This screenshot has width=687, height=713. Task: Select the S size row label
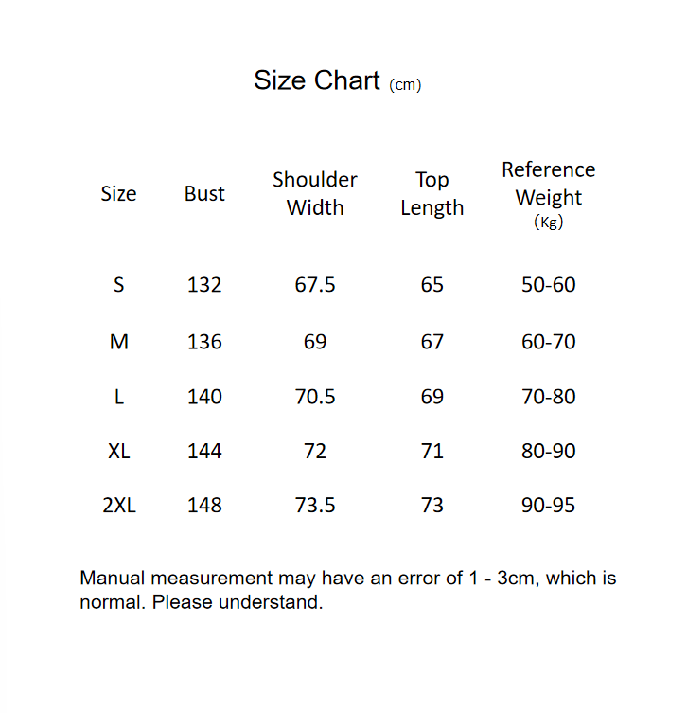(x=118, y=285)
